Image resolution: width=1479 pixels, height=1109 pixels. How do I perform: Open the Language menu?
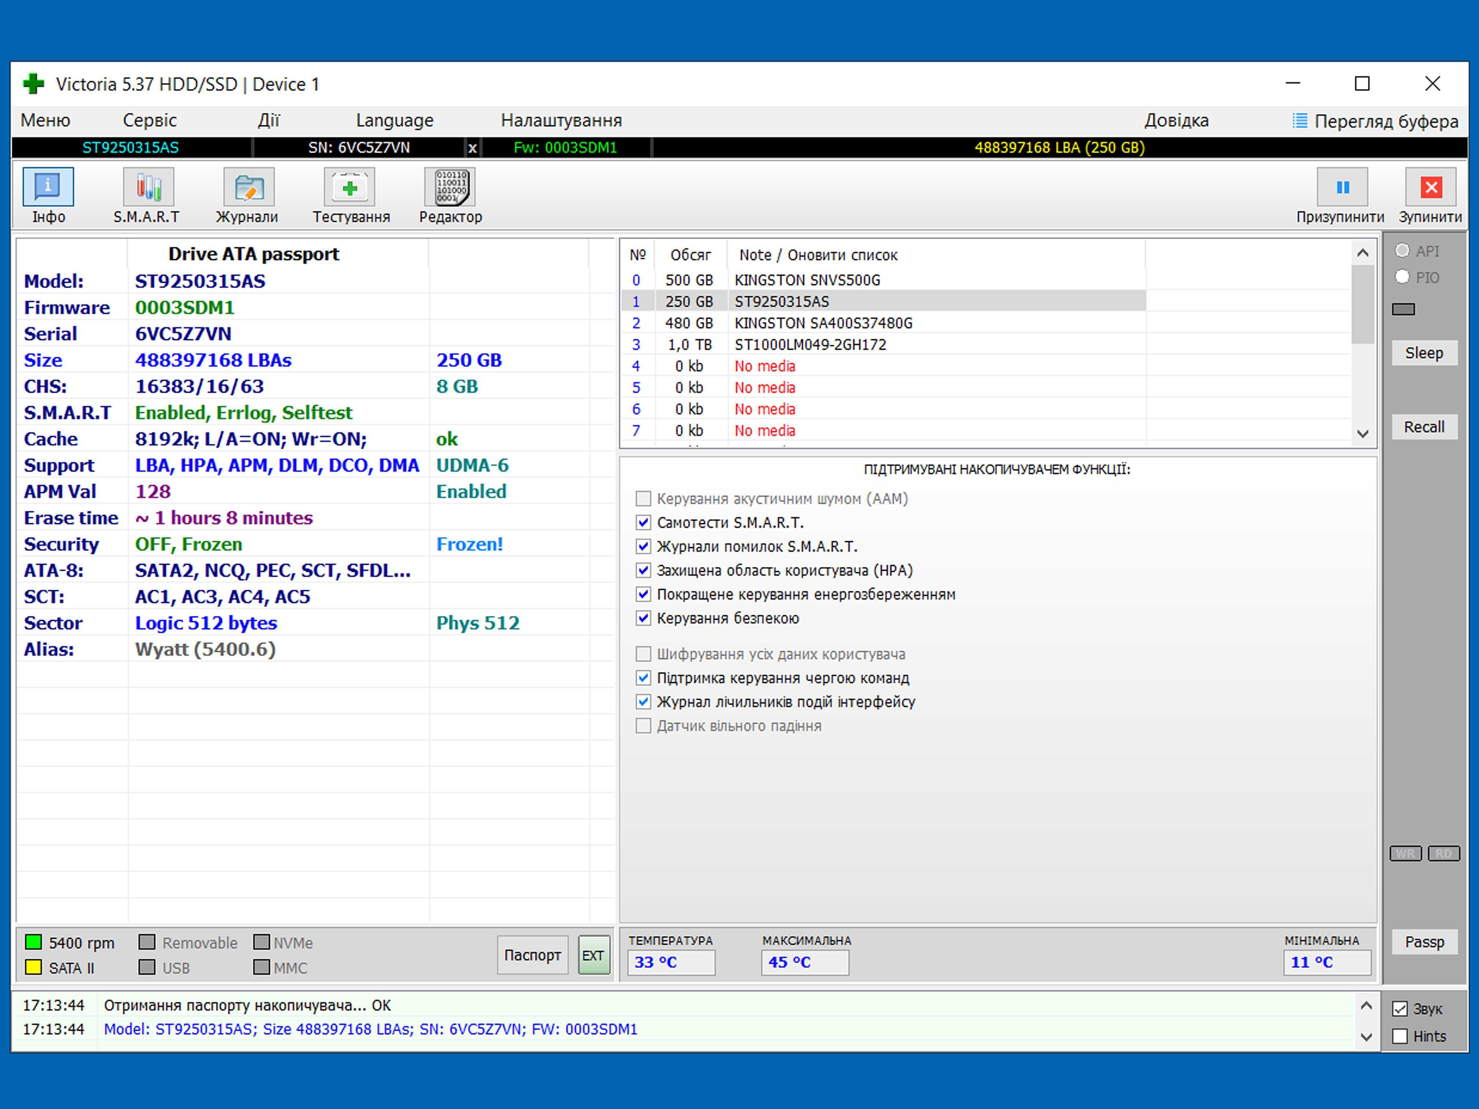pyautogui.click(x=394, y=120)
